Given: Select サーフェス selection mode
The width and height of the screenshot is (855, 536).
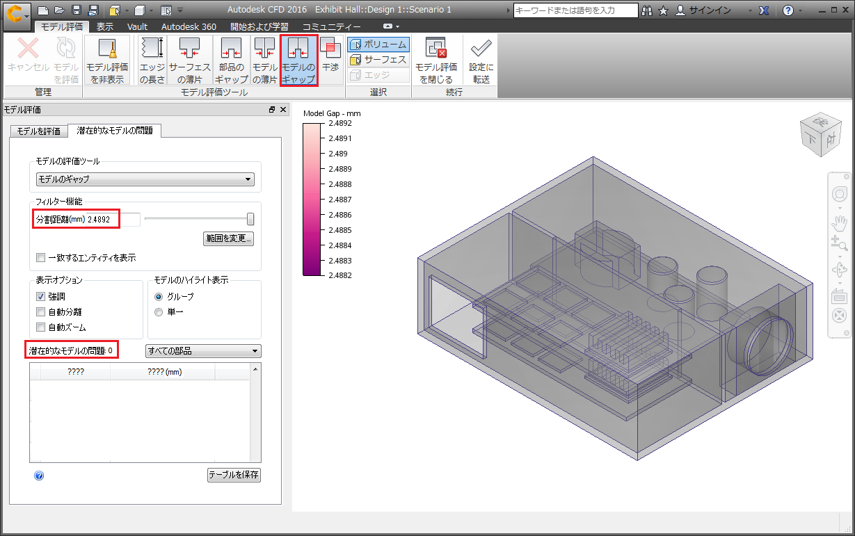Looking at the screenshot, I should pyautogui.click(x=378, y=60).
